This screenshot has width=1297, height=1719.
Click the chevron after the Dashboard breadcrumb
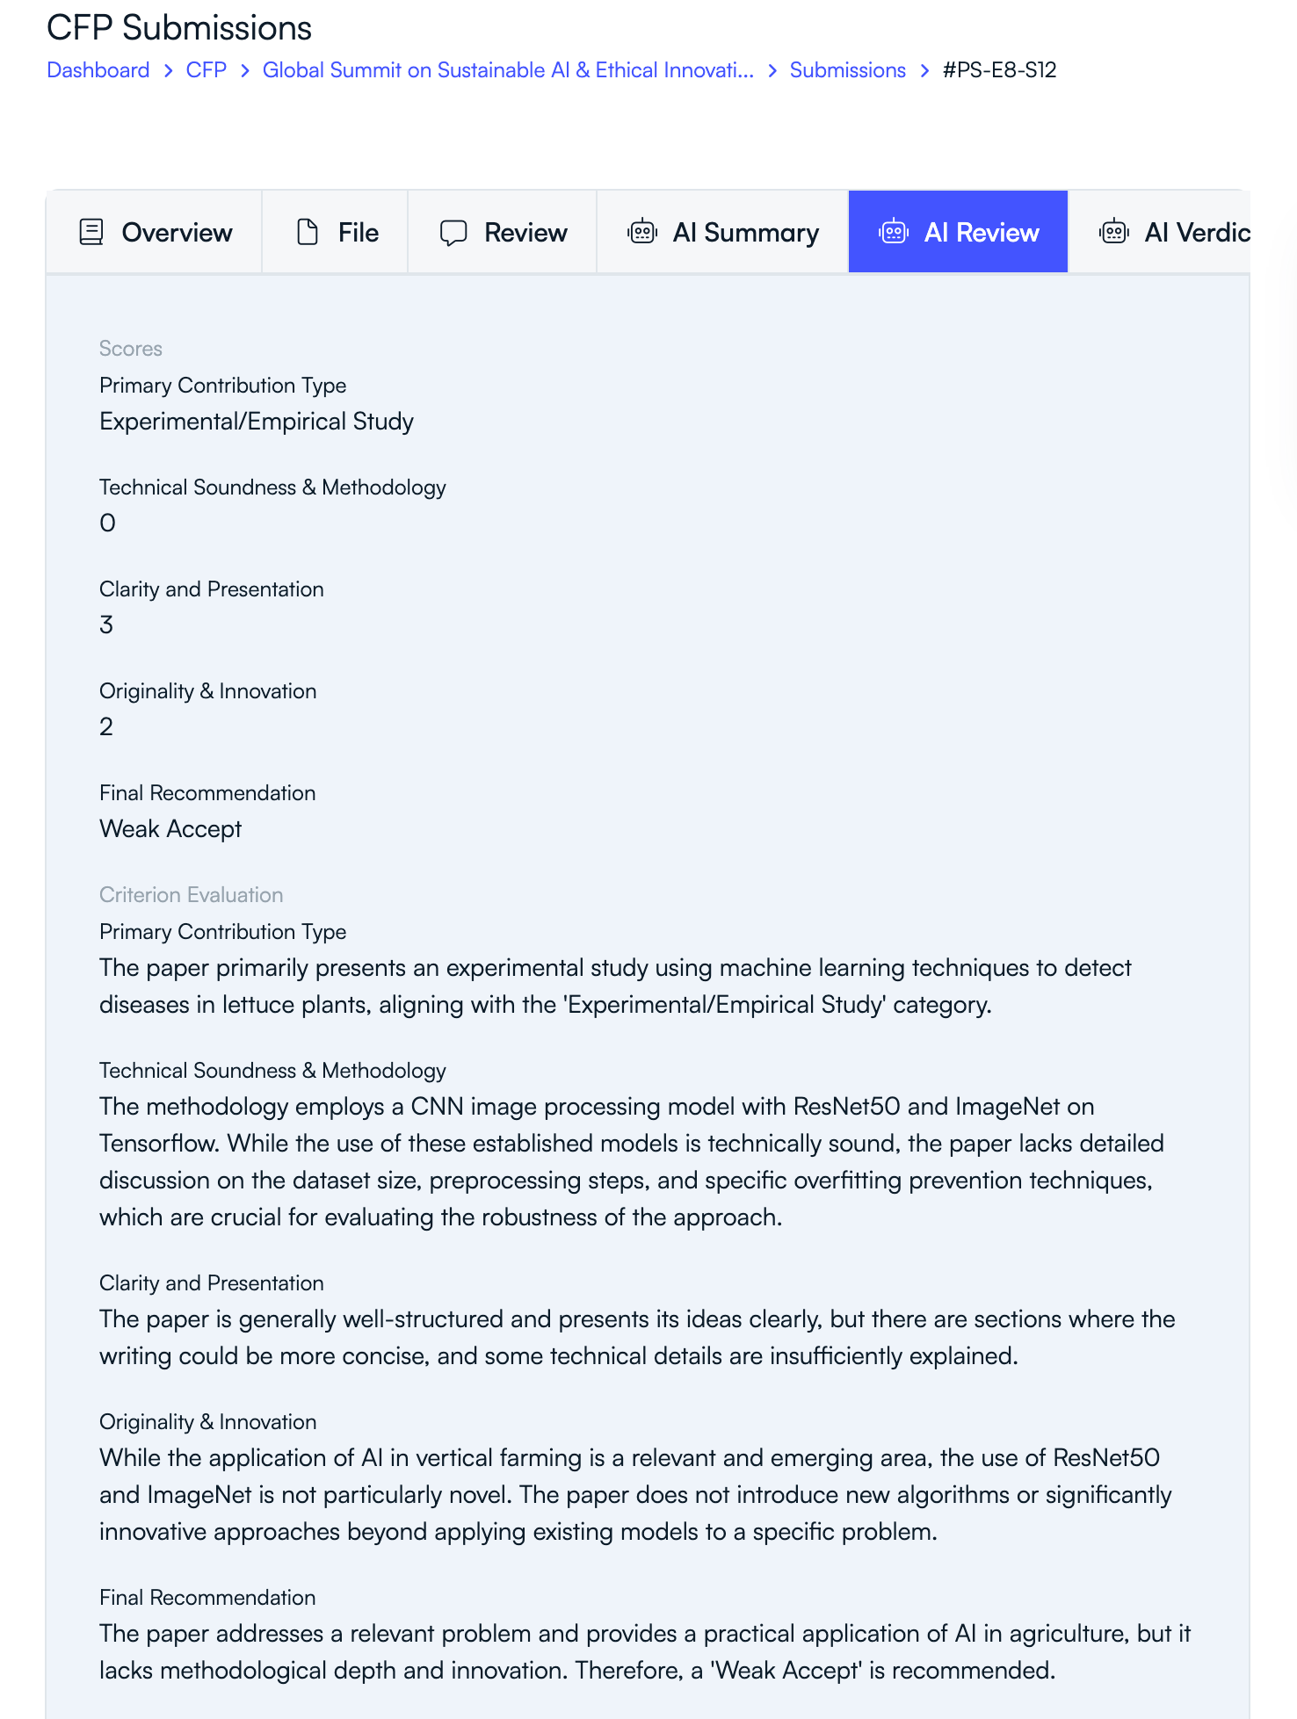[x=167, y=70]
